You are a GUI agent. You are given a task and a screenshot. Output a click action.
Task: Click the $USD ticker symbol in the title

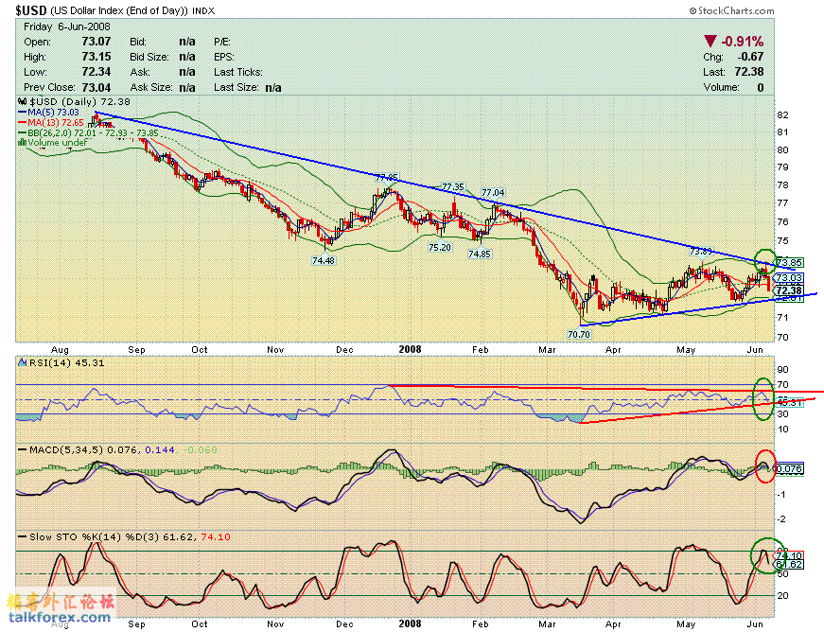(31, 10)
